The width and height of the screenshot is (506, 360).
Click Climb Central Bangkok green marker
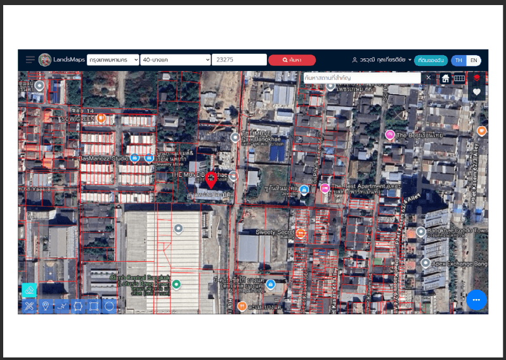coord(176,284)
